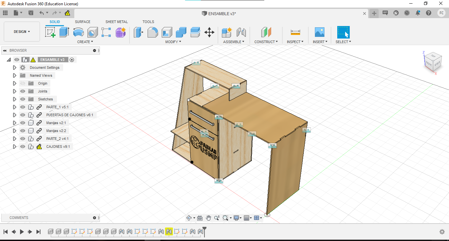Screen dimensions: 449x241
Task: Toggle visibility of PARTE_1 v5:1
Action: coord(23,107)
